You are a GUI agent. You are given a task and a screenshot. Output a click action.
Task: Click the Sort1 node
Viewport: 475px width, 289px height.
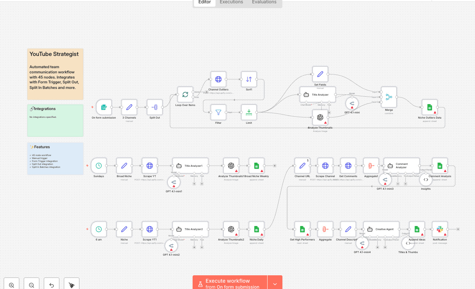pos(249,79)
